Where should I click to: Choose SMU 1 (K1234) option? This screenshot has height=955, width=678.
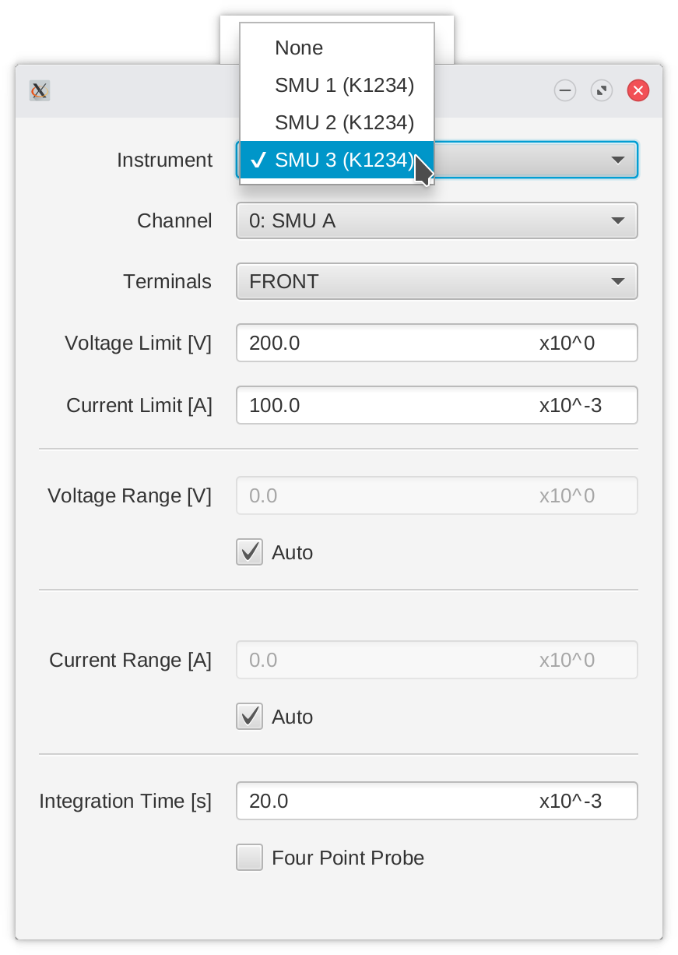click(x=344, y=85)
